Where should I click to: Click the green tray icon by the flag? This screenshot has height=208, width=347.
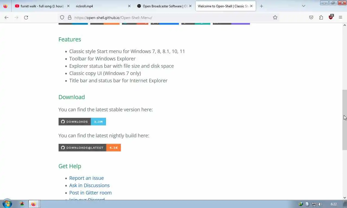coord(301,204)
